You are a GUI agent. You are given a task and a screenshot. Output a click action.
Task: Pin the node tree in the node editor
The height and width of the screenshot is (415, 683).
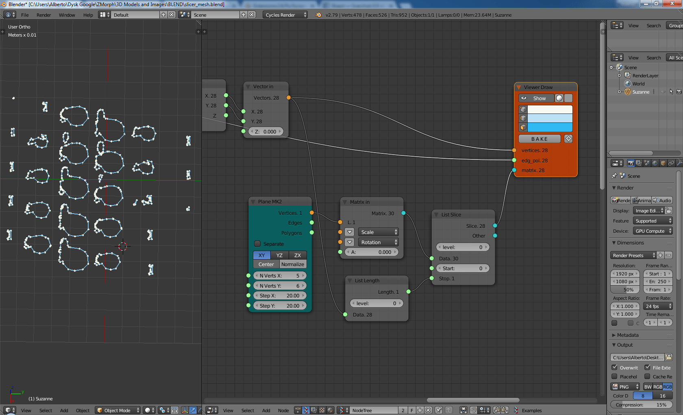pyautogui.click(x=439, y=410)
